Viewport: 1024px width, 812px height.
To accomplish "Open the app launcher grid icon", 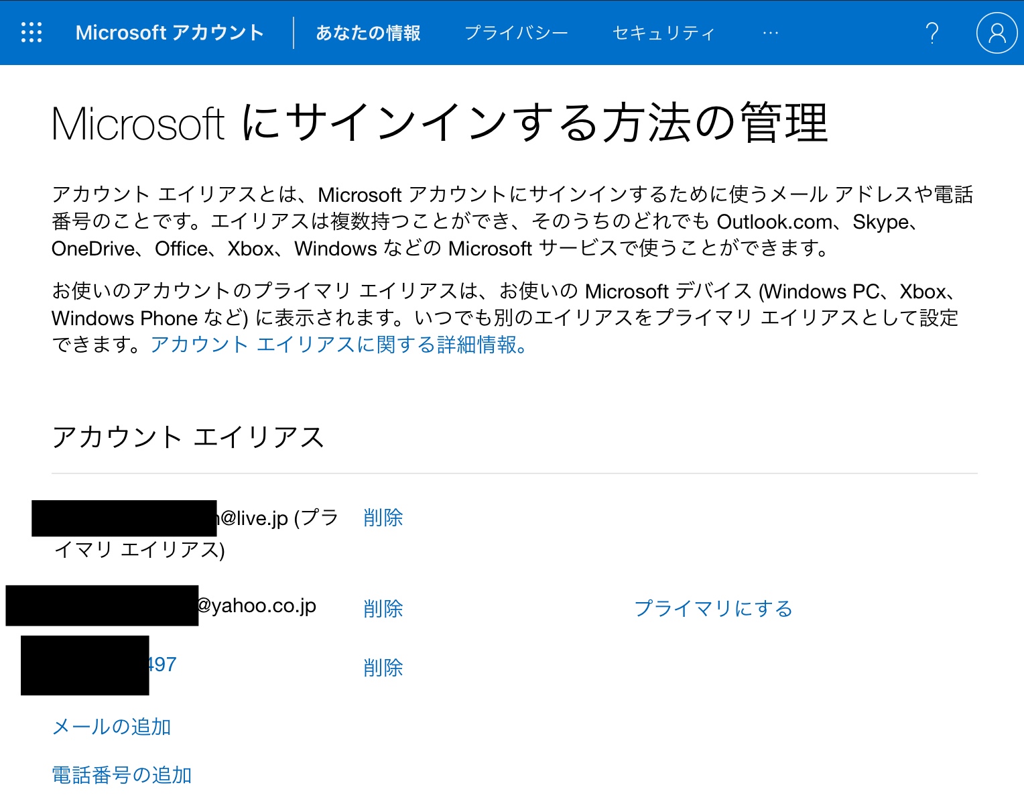I will pyautogui.click(x=31, y=32).
